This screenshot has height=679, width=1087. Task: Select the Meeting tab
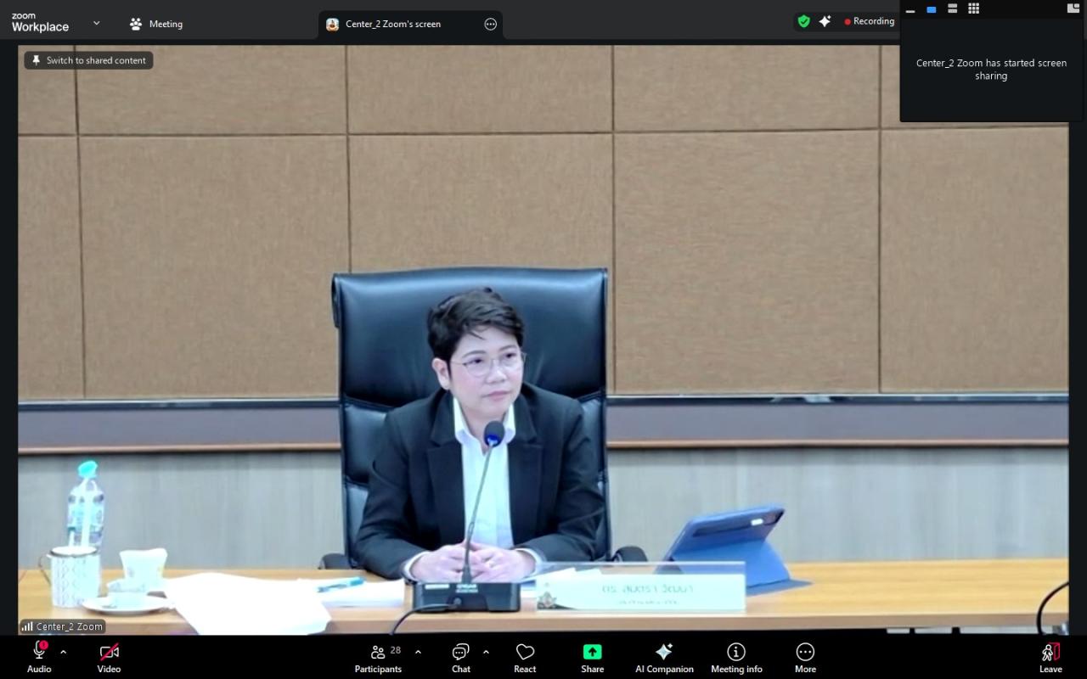[156, 24]
